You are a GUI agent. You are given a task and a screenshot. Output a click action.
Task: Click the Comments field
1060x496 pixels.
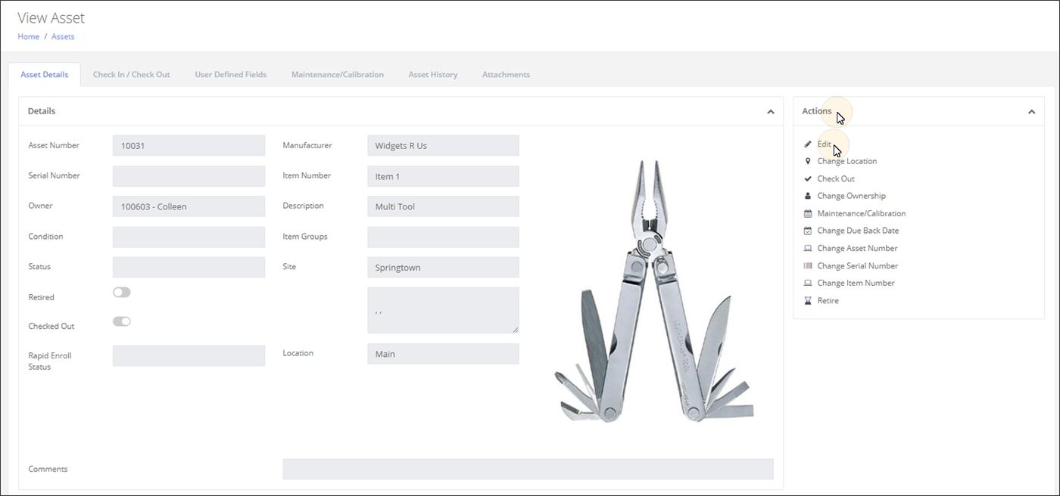[x=528, y=469]
